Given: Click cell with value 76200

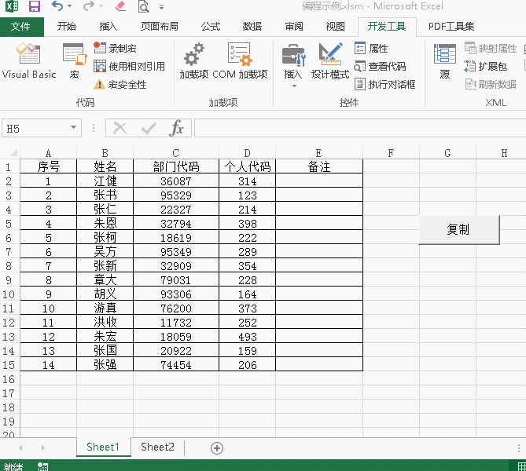Looking at the screenshot, I should tap(176, 309).
